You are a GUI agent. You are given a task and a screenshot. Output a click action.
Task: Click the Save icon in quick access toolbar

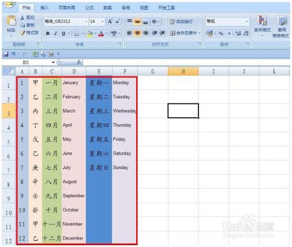click(6, 54)
